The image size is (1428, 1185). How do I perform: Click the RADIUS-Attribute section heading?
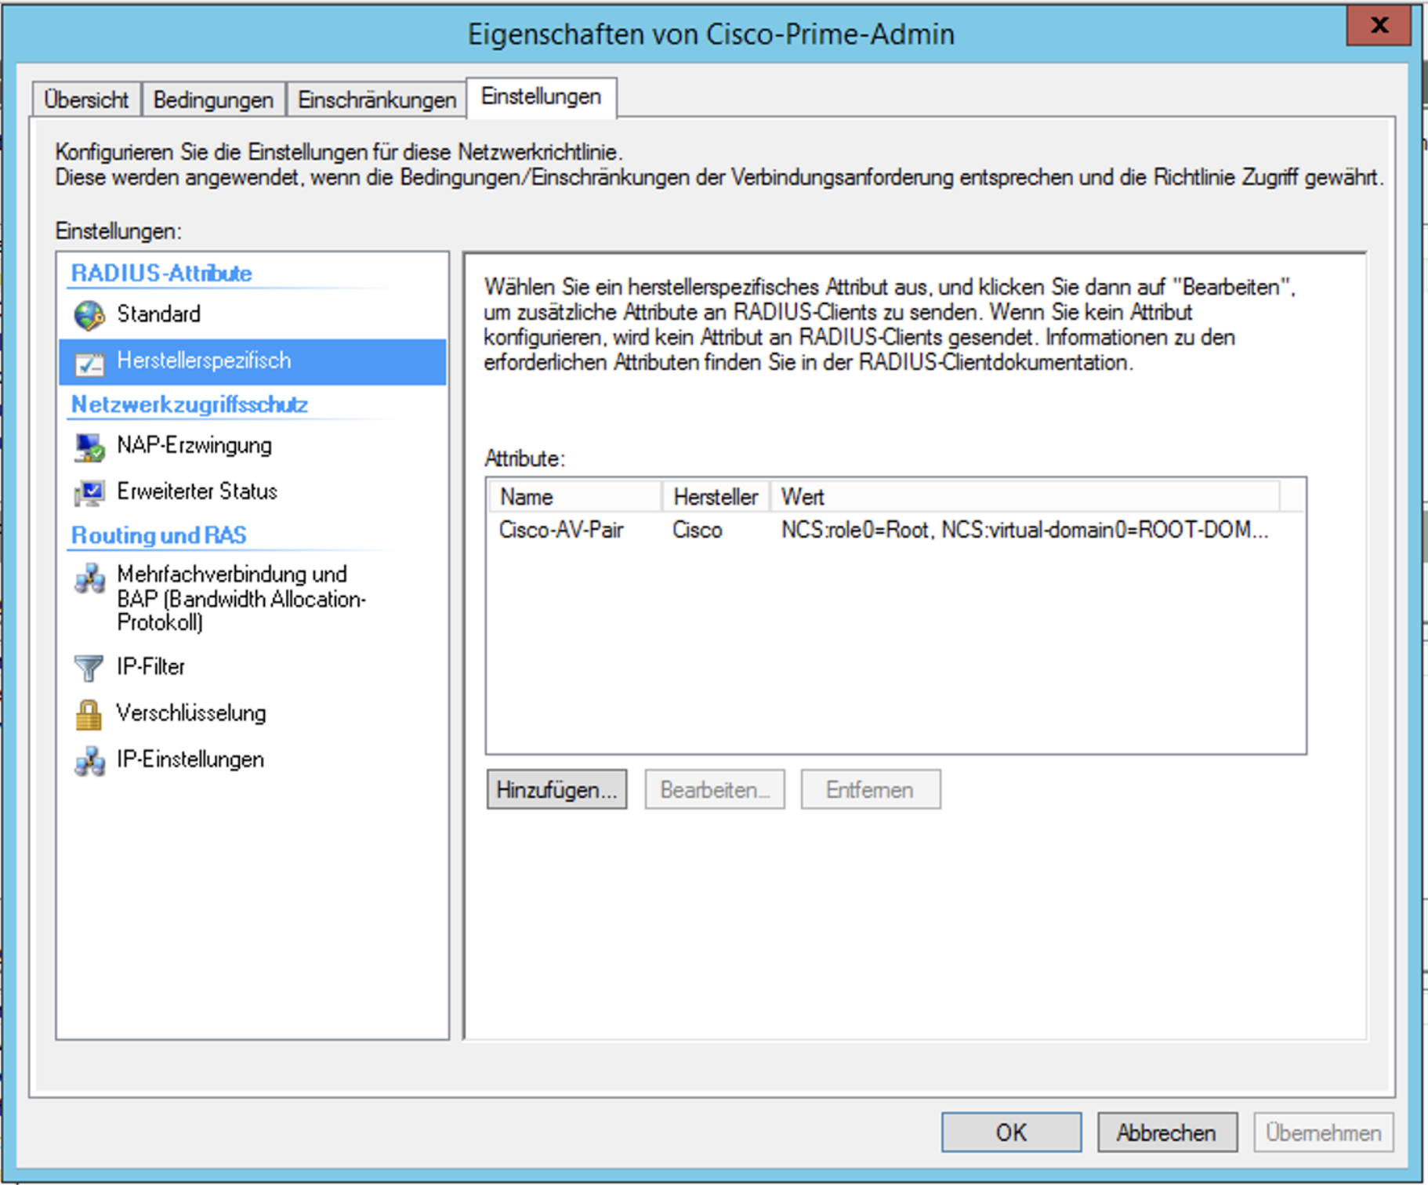point(161,273)
